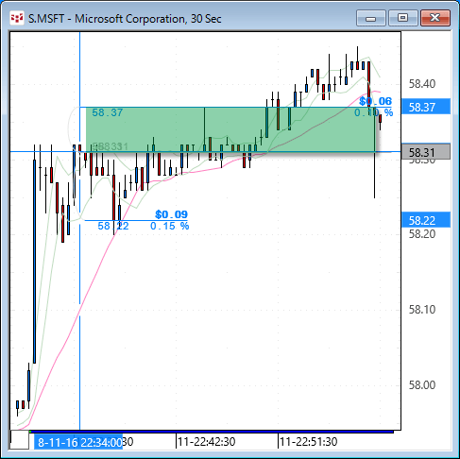Viewport: 460px width, 459px height.
Task: Click the $0.09 measurement label
Action: click(171, 214)
